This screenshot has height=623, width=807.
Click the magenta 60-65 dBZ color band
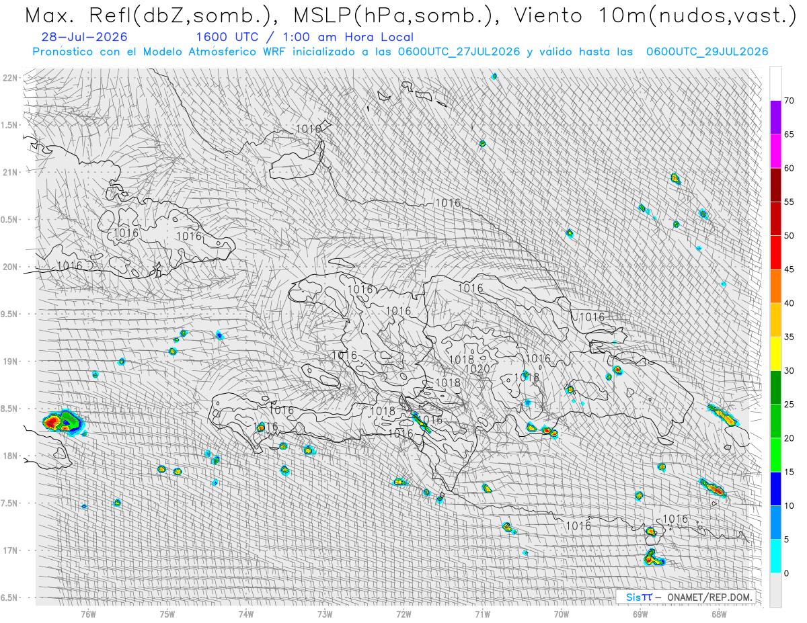pyautogui.click(x=775, y=151)
